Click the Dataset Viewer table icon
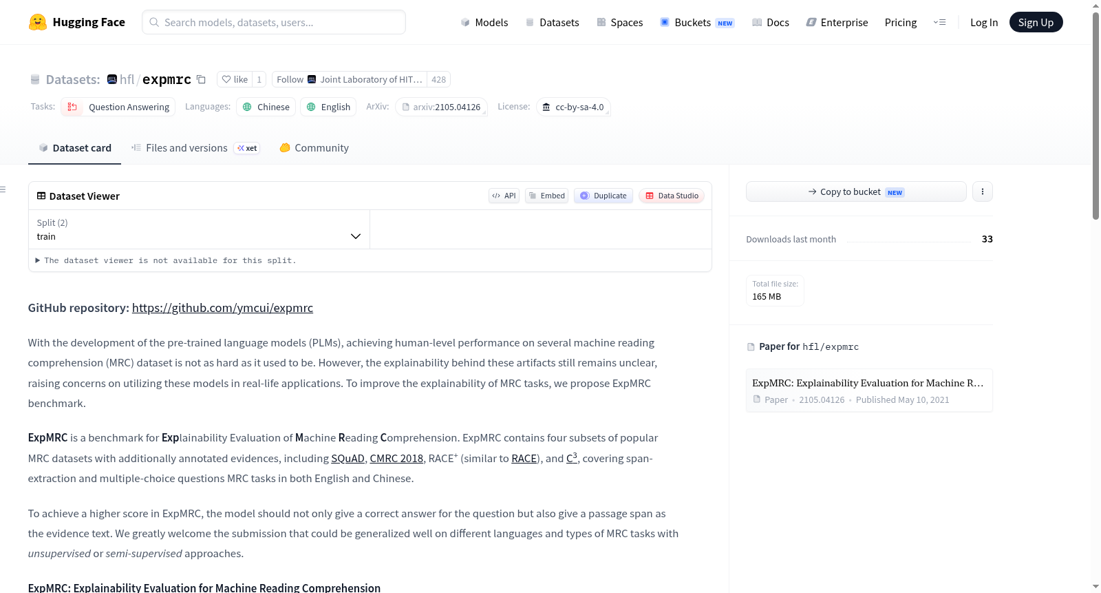The image size is (1101, 593). [x=41, y=196]
